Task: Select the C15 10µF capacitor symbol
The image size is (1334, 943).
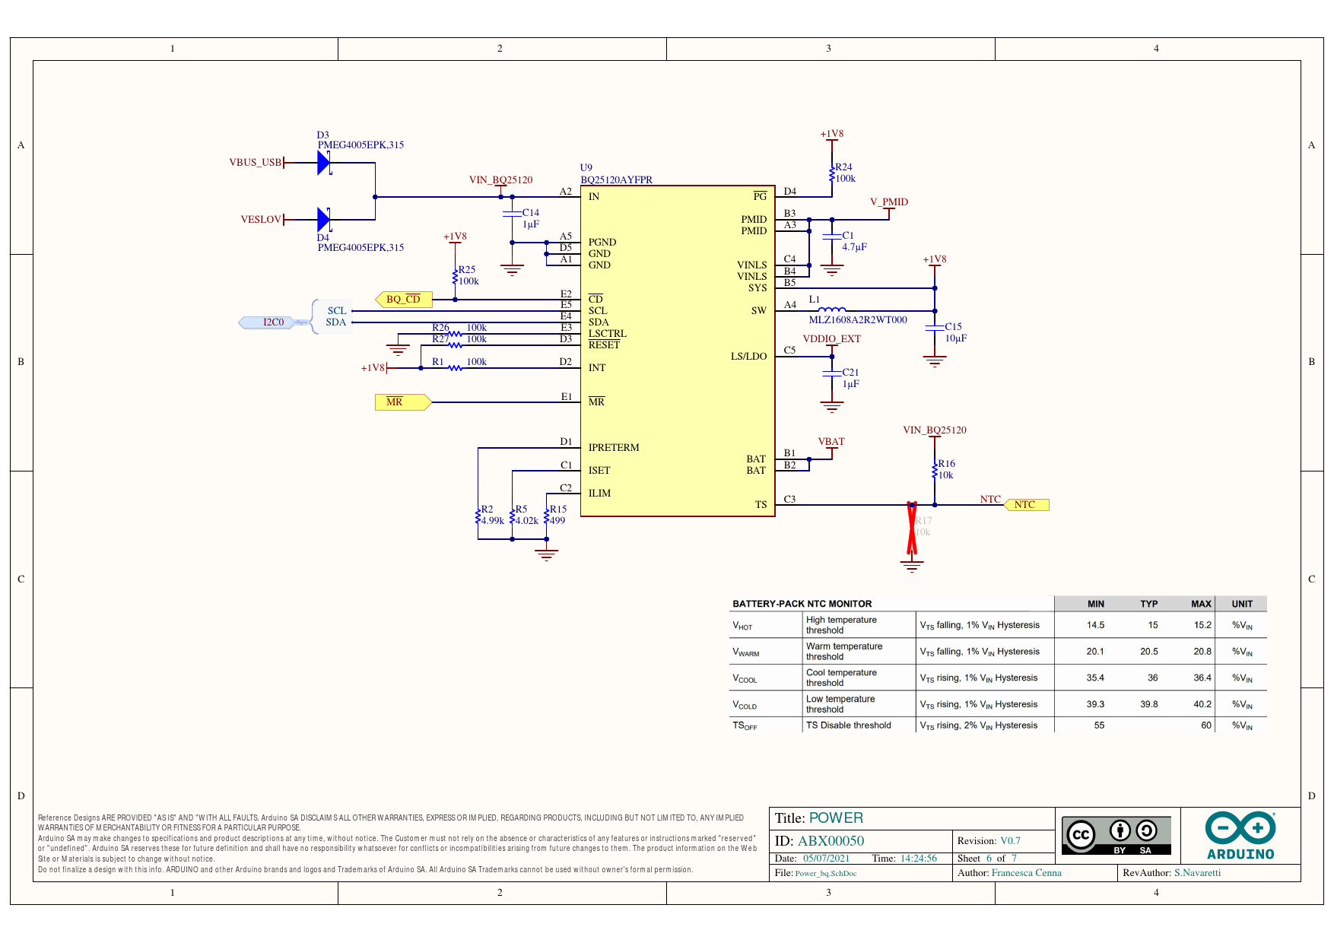Action: click(x=935, y=328)
